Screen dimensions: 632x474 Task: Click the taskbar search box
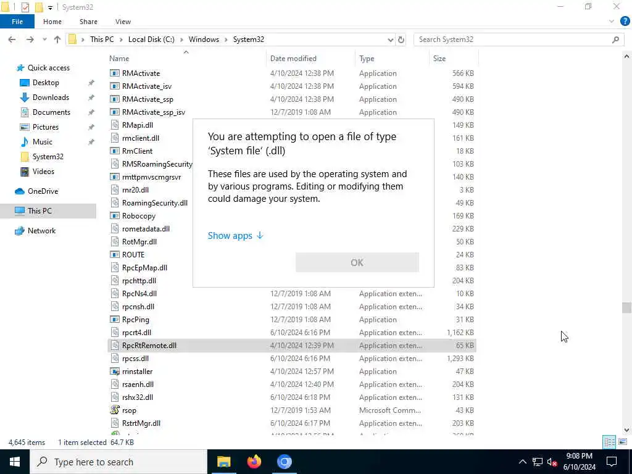click(x=118, y=462)
